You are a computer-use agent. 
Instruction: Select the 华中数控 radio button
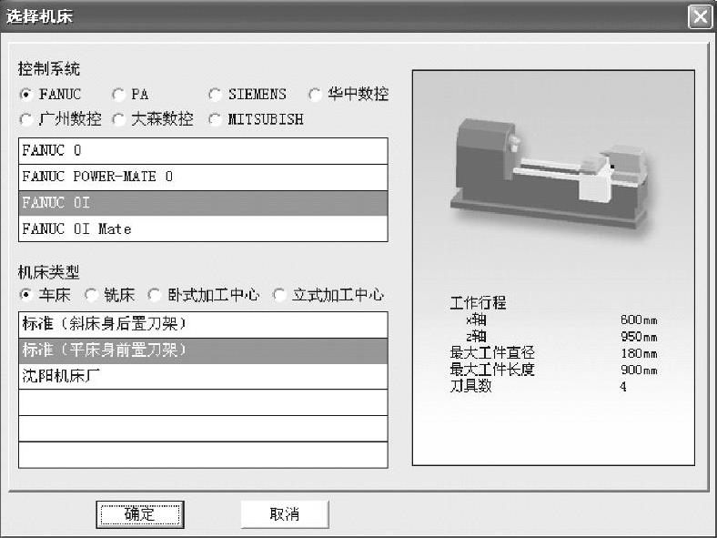pos(315,95)
